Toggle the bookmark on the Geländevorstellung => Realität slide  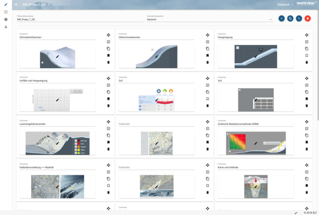tap(108, 185)
